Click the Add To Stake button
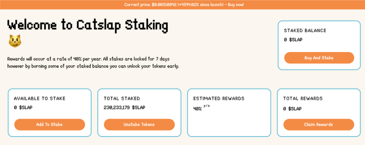 click(x=50, y=125)
